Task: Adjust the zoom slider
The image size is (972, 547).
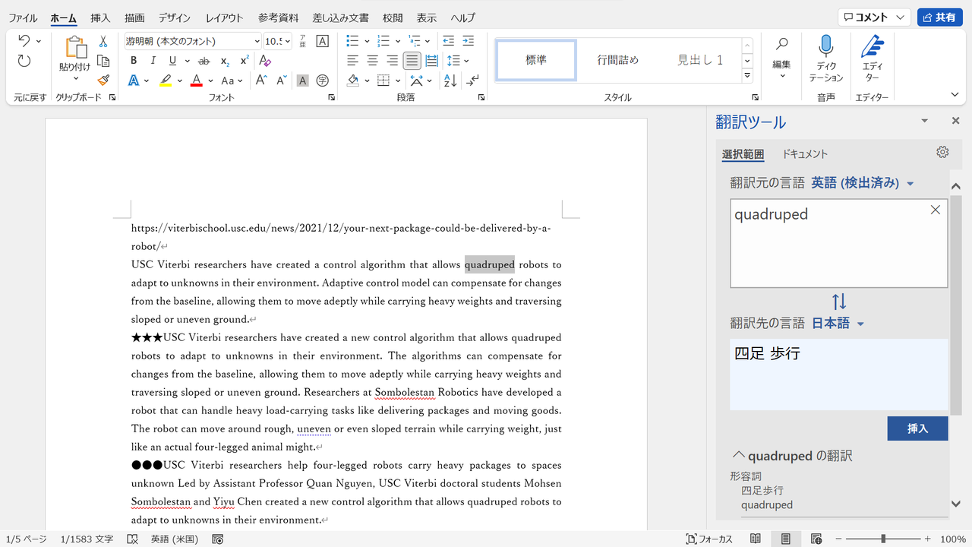Action: [x=882, y=539]
